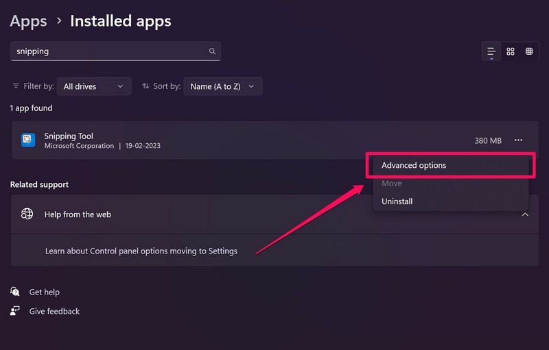This screenshot has height=350, width=549.
Task: Click the Give feedback icon
Action: [x=15, y=311]
